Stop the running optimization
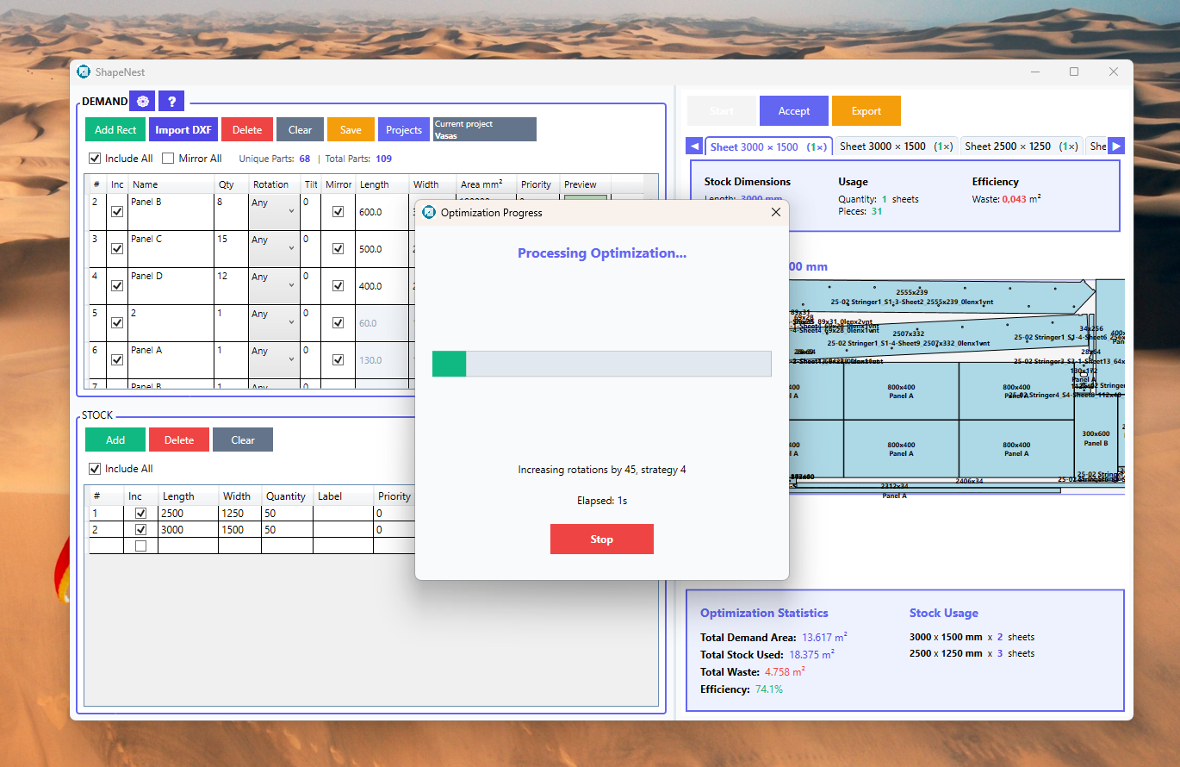The height and width of the screenshot is (767, 1180). 601,539
